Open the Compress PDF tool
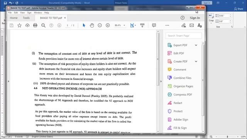This screenshot has width=247, height=139. 183,95
